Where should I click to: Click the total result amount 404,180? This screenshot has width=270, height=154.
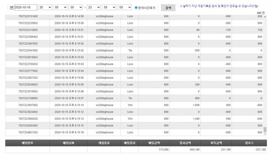[195, 150]
